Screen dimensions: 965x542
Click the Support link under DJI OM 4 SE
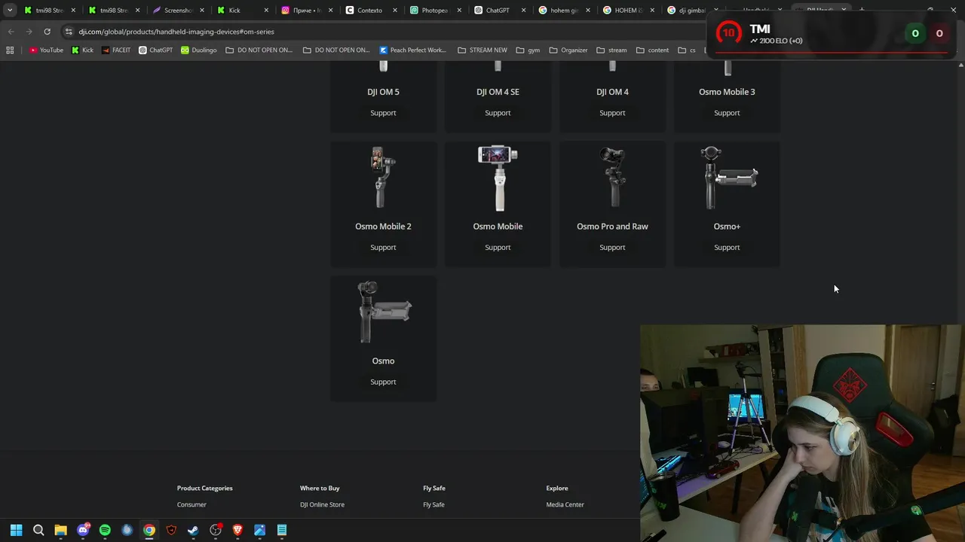tap(498, 113)
